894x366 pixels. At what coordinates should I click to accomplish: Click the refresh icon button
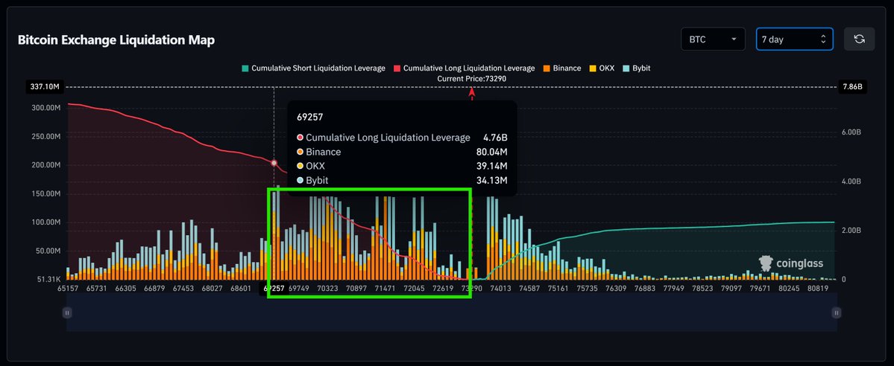(859, 39)
